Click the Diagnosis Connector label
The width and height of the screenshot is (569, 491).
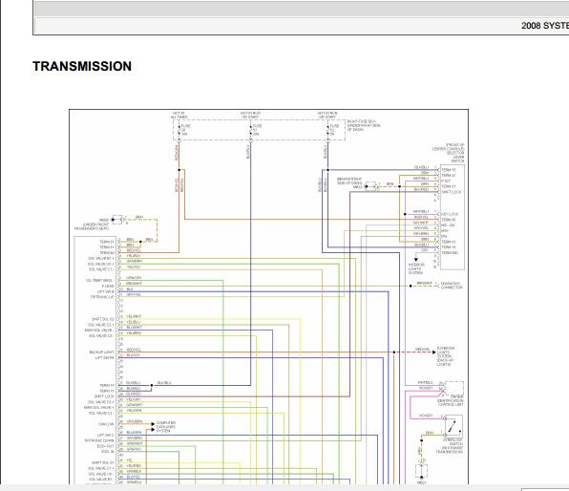[452, 286]
